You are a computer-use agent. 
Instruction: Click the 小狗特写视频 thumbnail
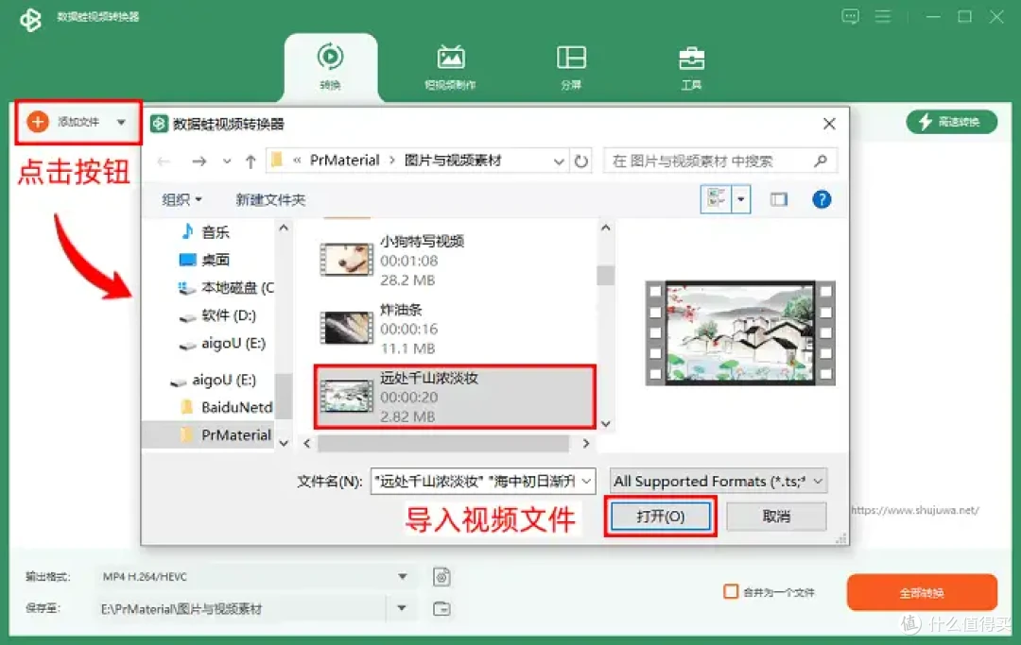coord(346,260)
